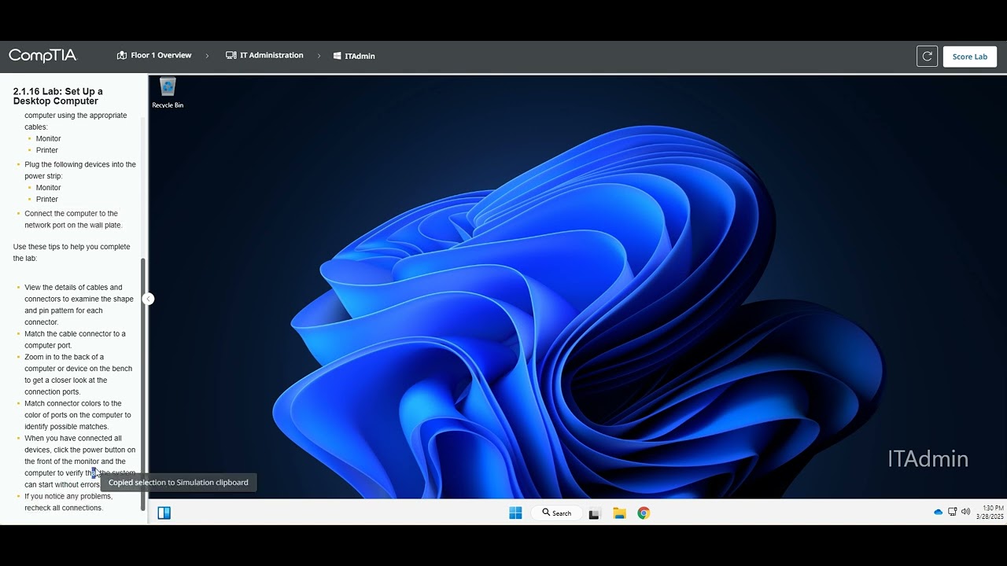Image resolution: width=1007 pixels, height=566 pixels.
Task: Open the network status tray icon
Action: click(952, 512)
